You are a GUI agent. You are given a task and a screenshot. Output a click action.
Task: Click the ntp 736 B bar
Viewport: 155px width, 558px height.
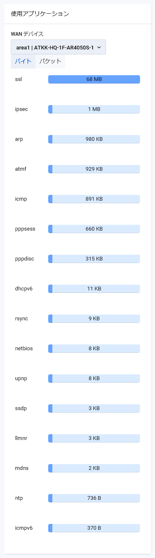pos(94,498)
